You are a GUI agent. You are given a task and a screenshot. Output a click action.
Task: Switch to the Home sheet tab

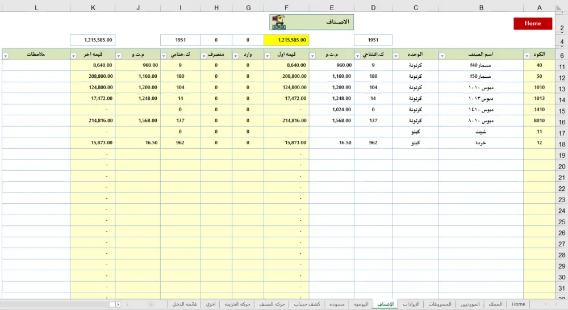[518, 304]
